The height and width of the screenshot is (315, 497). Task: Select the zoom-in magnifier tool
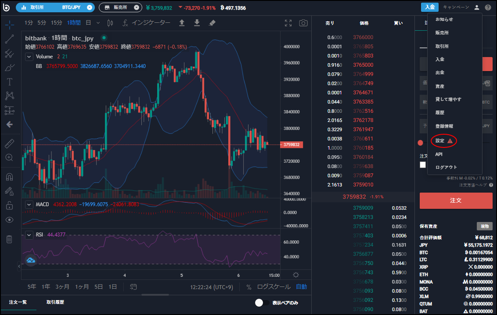coord(10,157)
